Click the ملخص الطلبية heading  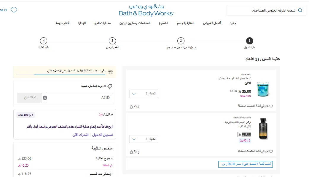coord(102,148)
